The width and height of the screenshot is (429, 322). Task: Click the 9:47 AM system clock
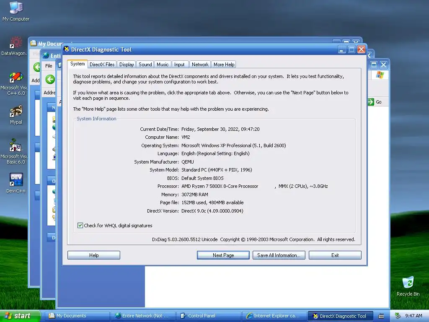[413, 316]
